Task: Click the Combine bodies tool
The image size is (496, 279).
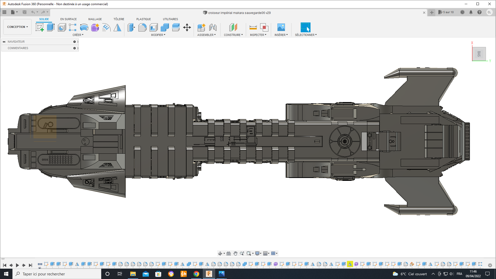Action: 165,27
